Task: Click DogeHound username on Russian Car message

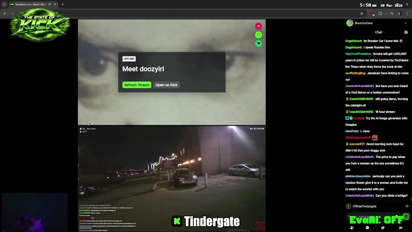Action: pyautogui.click(x=354, y=41)
